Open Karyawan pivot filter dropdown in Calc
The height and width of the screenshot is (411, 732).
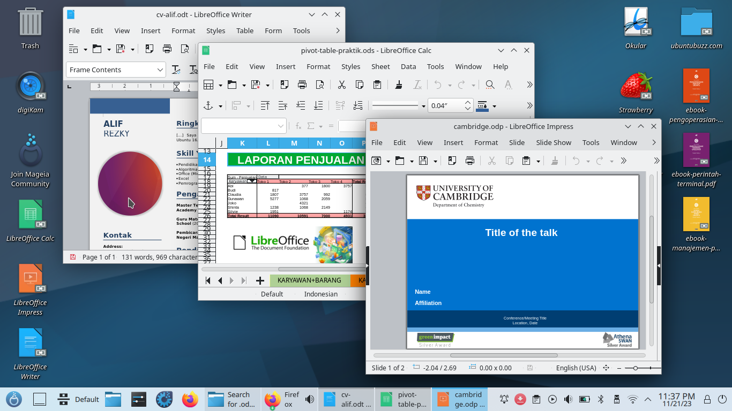(251, 181)
